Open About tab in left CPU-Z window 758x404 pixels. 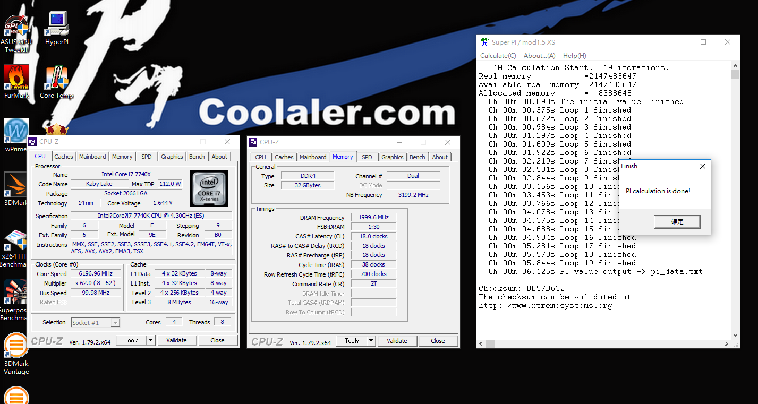coord(219,157)
